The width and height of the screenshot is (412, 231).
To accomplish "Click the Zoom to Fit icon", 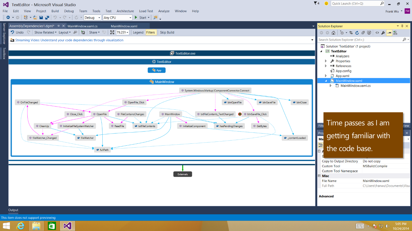I will 112,32.
